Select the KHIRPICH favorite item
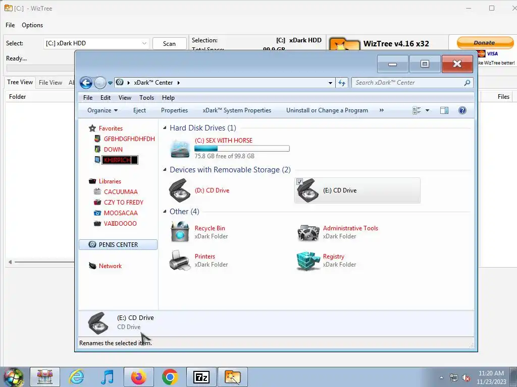This screenshot has width=517, height=387. [120, 160]
